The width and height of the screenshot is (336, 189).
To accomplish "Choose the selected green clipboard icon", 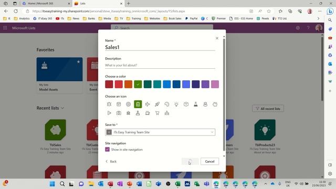I will pyautogui.click(x=138, y=104).
